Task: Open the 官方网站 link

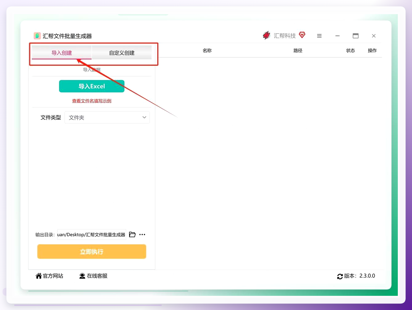Action: tap(49, 276)
